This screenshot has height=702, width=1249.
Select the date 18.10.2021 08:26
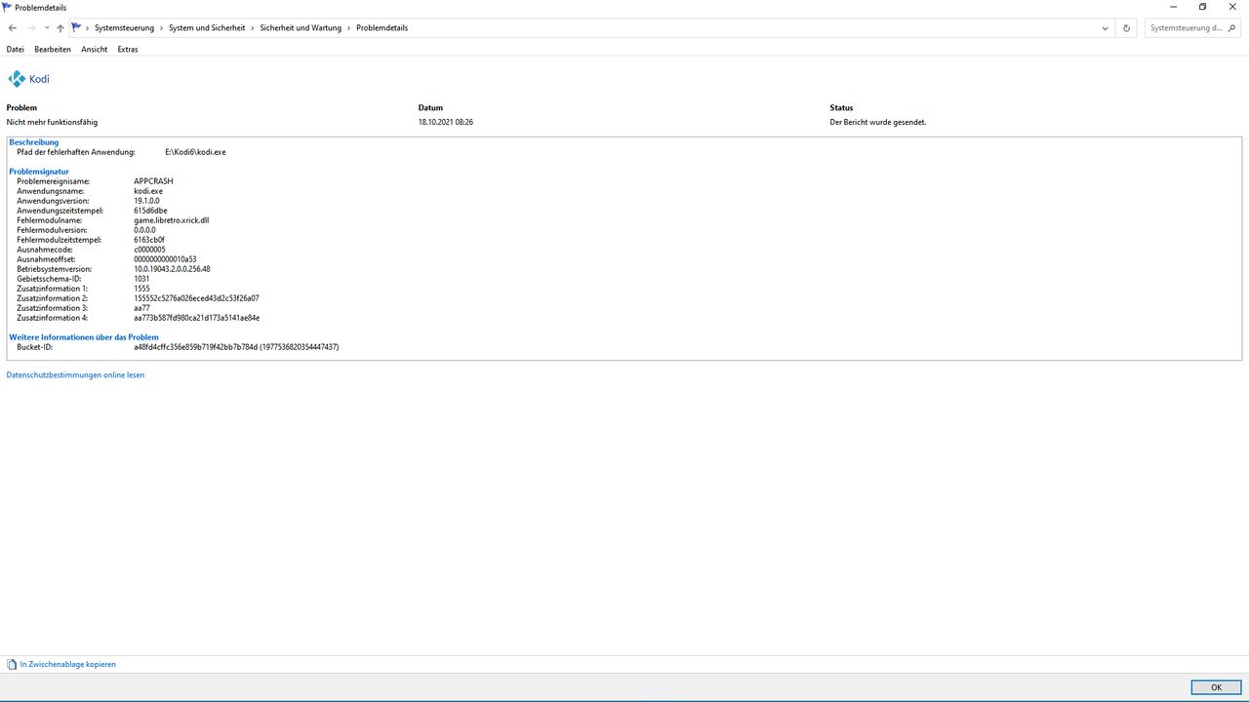point(446,122)
